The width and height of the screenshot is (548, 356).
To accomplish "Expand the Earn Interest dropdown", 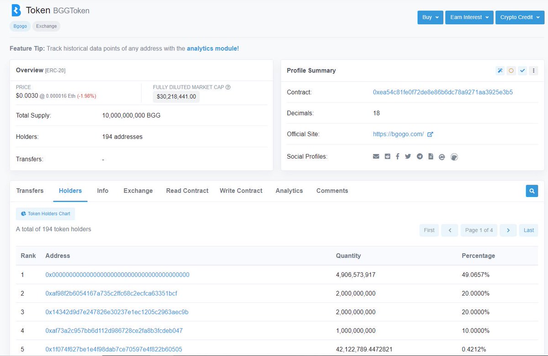I will coord(469,17).
